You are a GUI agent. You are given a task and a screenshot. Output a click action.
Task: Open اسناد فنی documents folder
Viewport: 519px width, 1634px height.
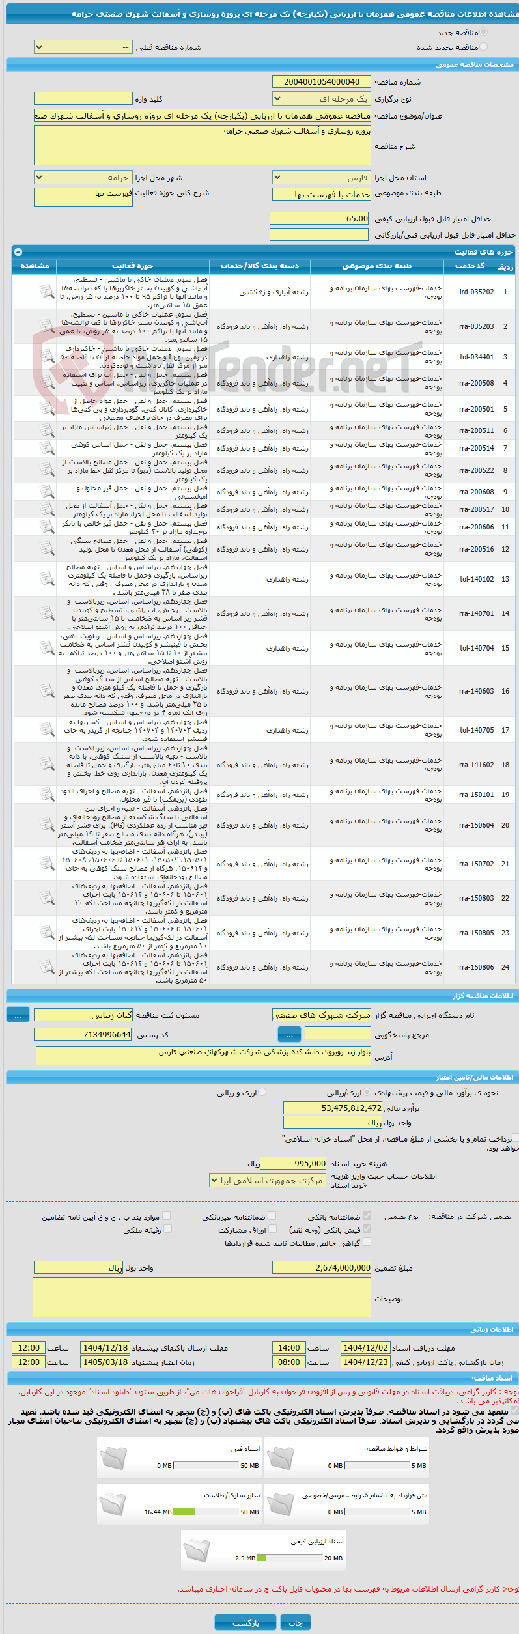pyautogui.click(x=113, y=1458)
